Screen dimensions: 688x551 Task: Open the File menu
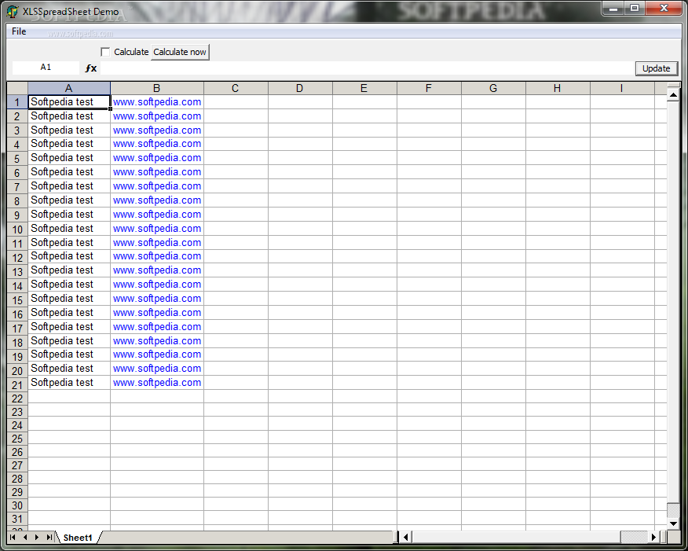tap(19, 31)
